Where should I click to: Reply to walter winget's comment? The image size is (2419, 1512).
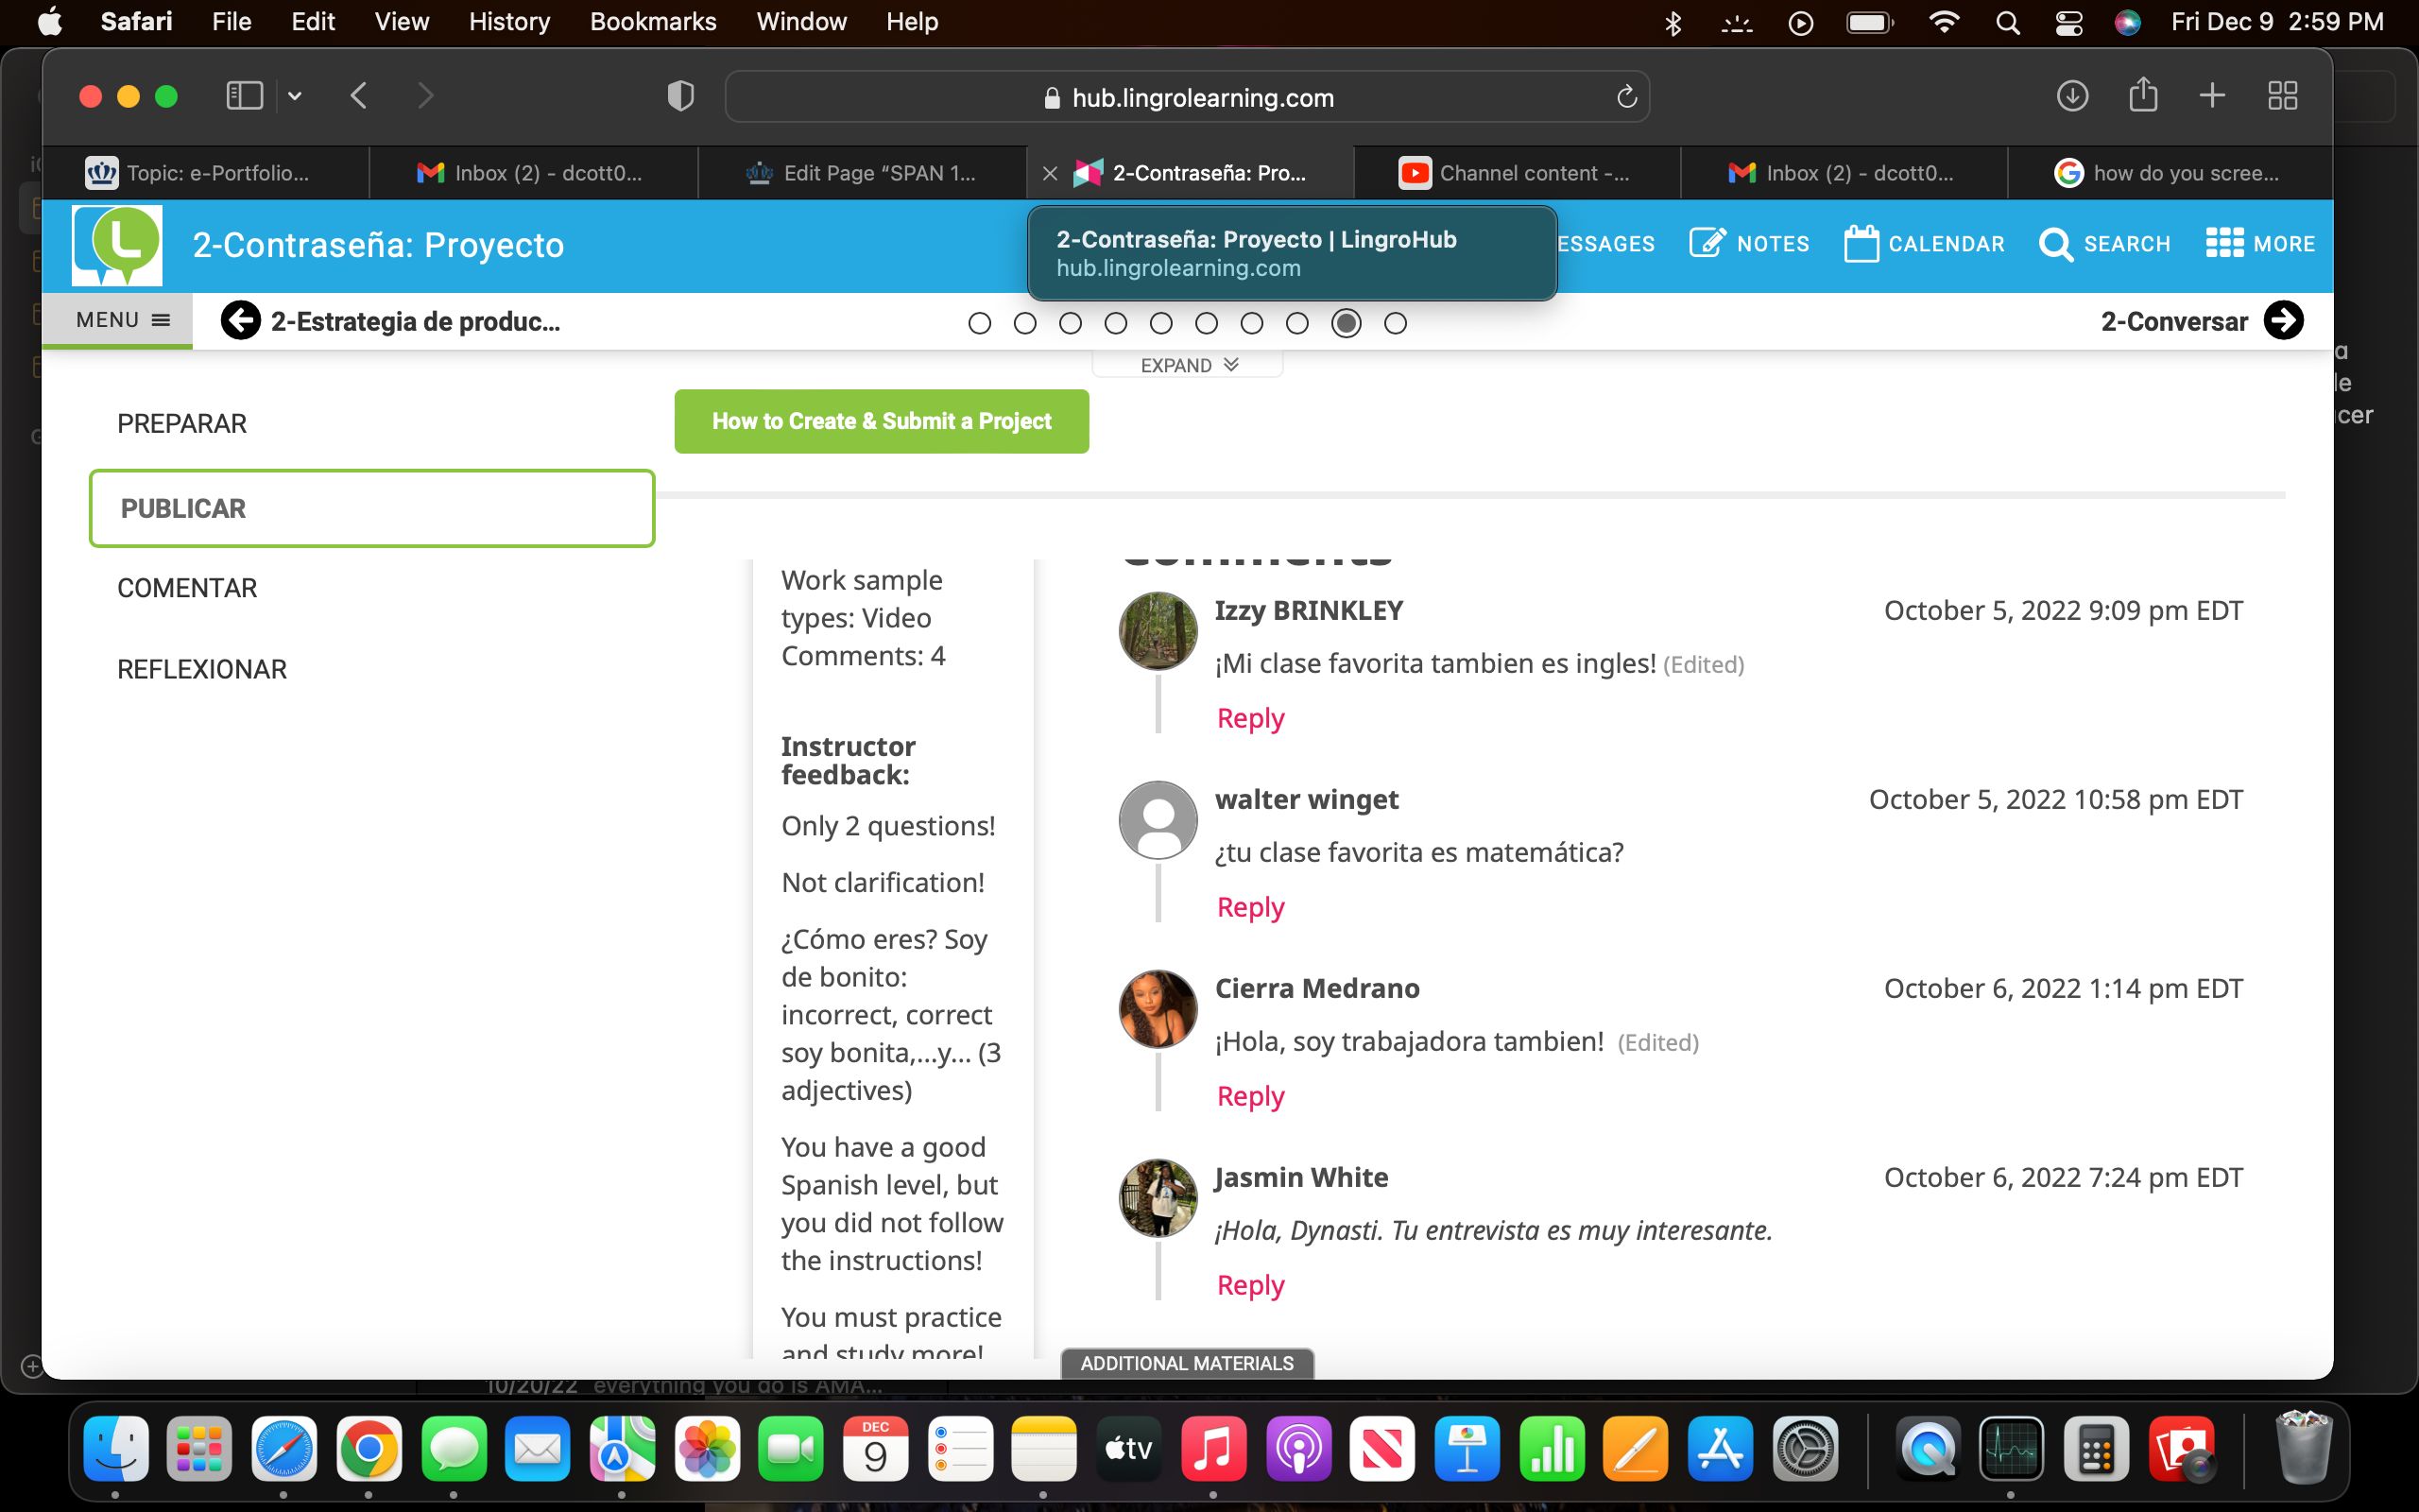(x=1249, y=907)
